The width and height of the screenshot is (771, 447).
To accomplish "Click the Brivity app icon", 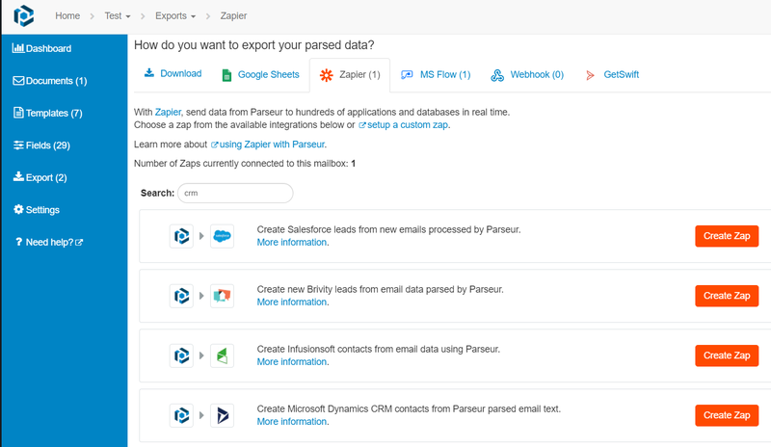I will pyautogui.click(x=222, y=296).
